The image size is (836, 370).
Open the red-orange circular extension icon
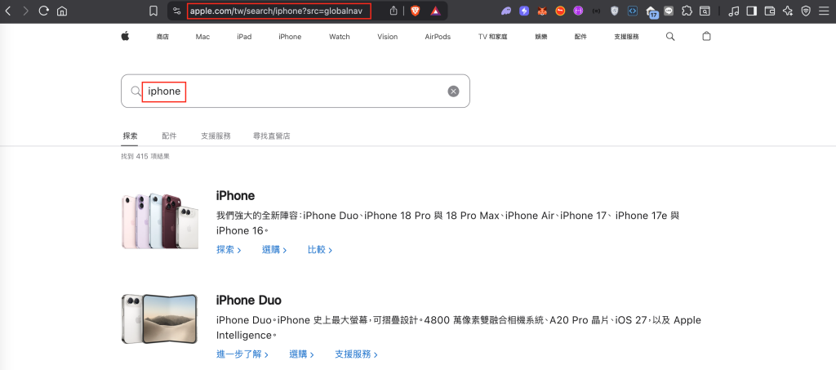click(560, 11)
